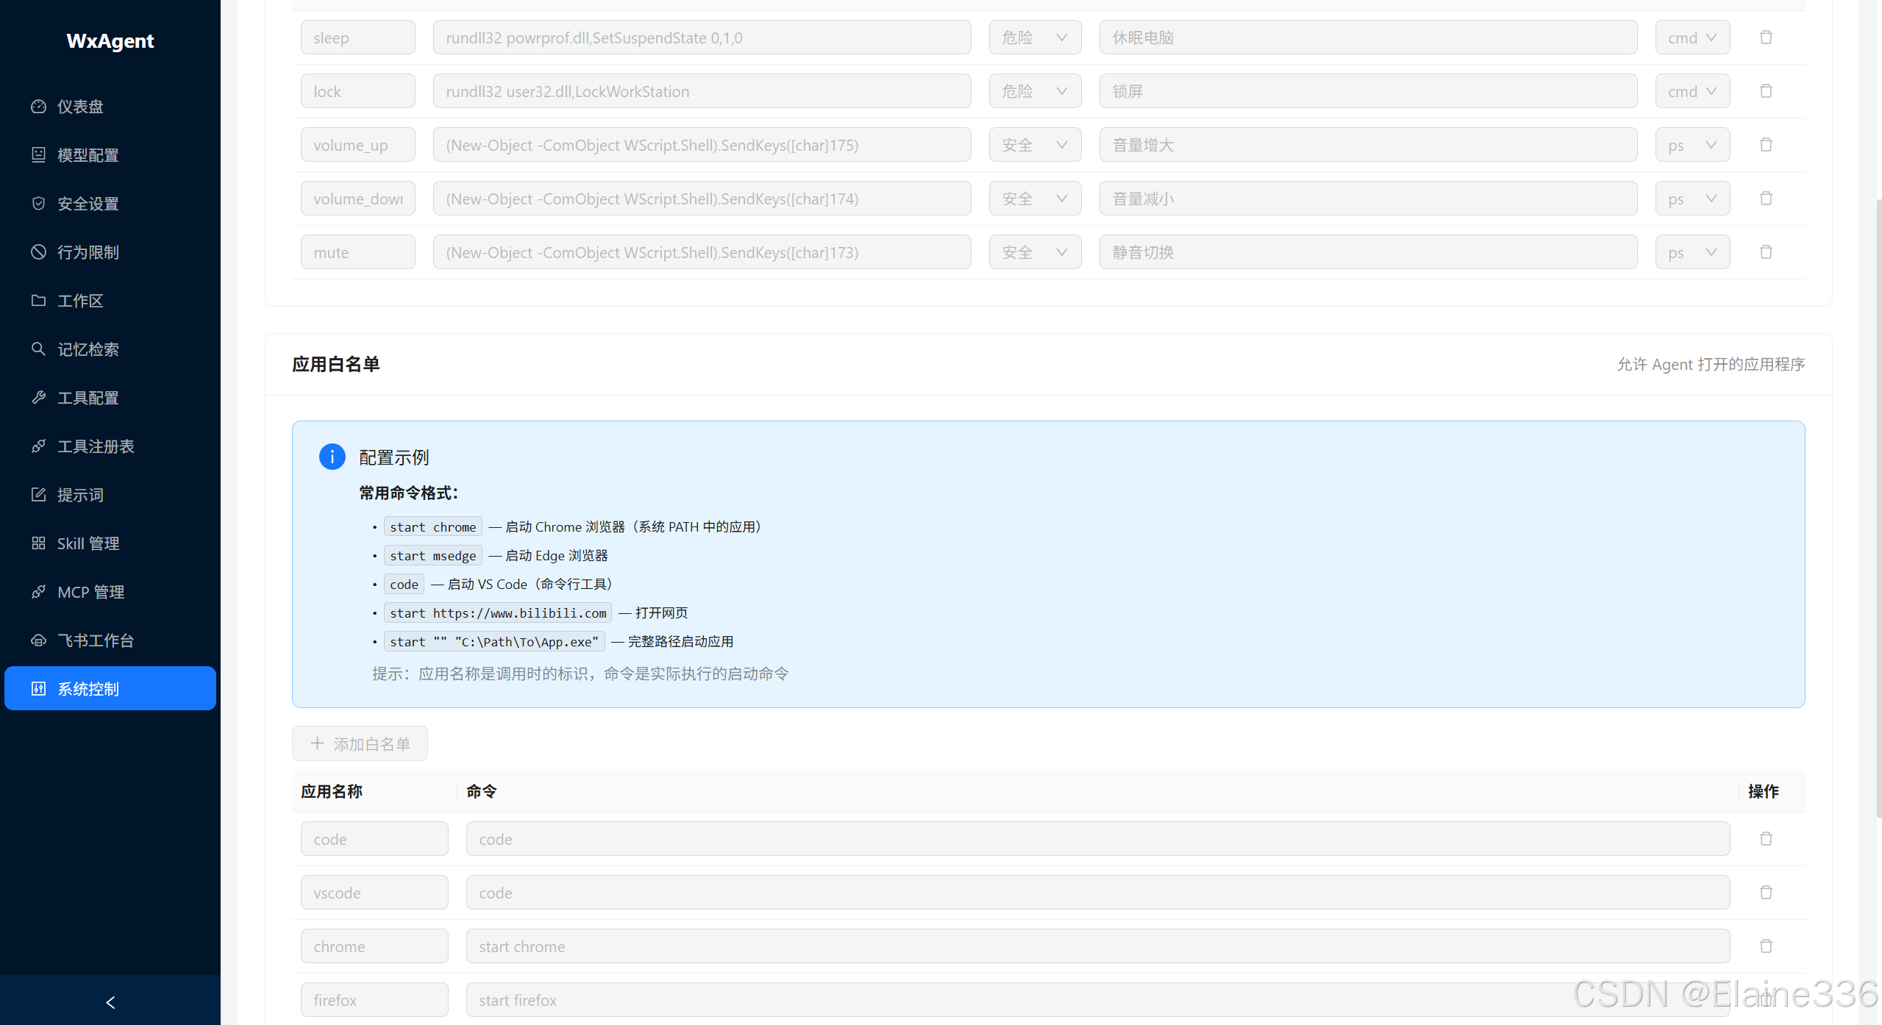
Task: Delete the first code whitelist entry
Action: point(1766,839)
